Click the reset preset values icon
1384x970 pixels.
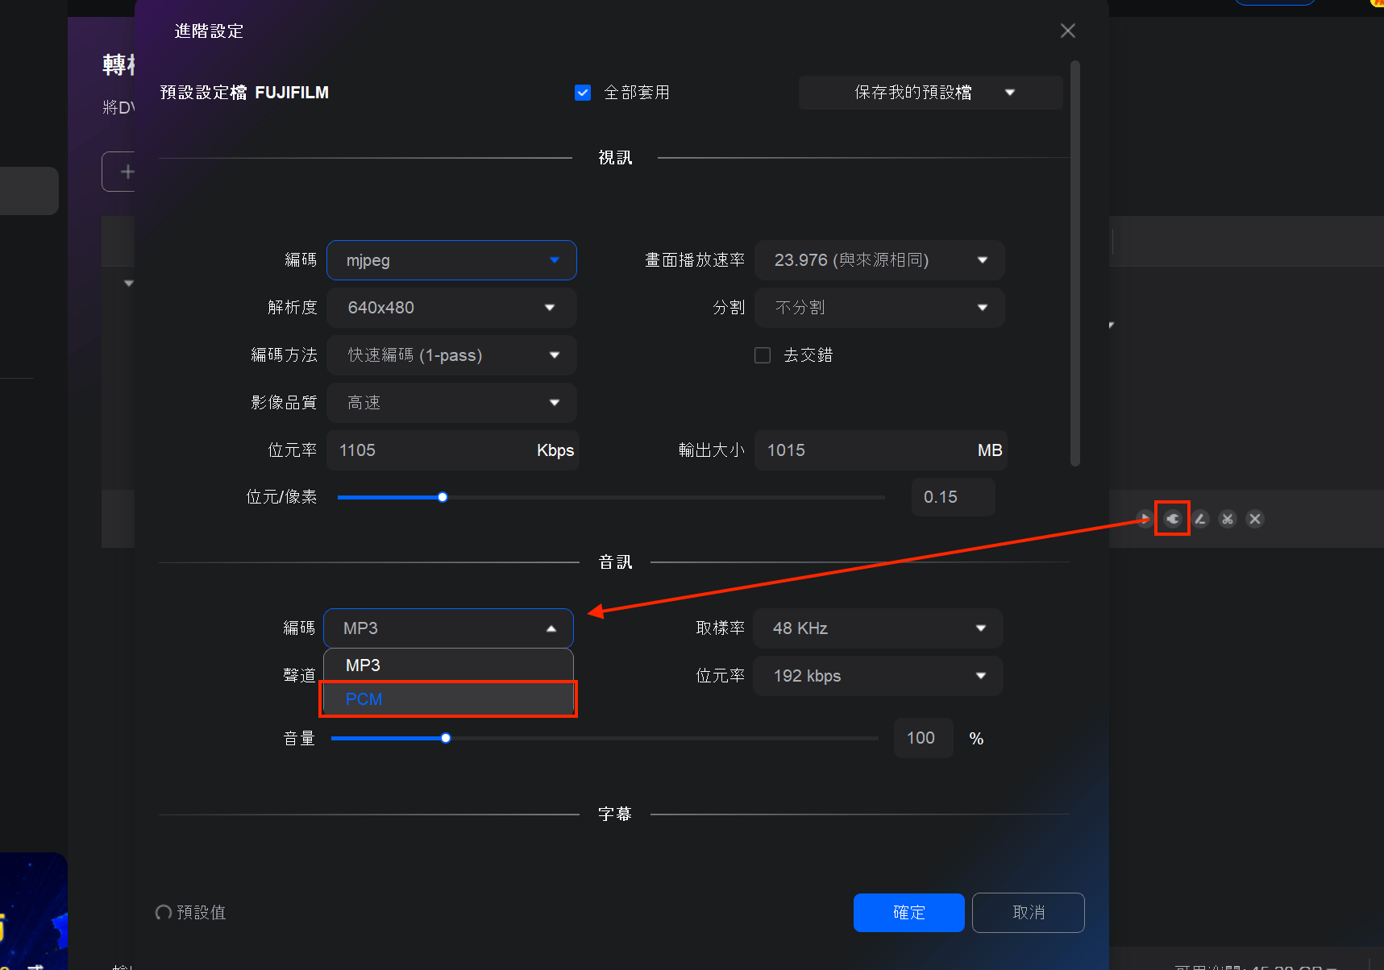164,912
